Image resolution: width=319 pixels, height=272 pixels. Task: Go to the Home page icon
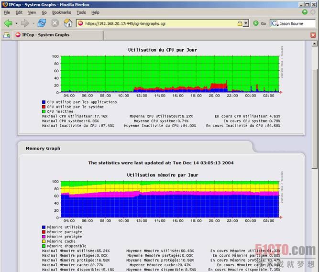68,23
